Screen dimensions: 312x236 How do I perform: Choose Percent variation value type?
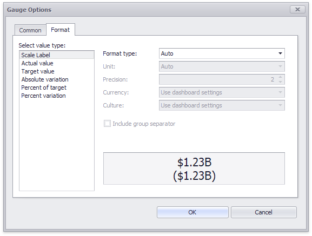click(57, 96)
